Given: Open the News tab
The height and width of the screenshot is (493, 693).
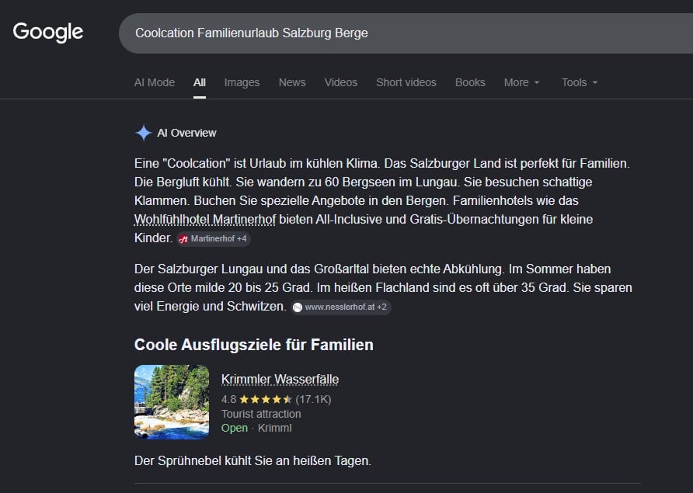Looking at the screenshot, I should [292, 82].
